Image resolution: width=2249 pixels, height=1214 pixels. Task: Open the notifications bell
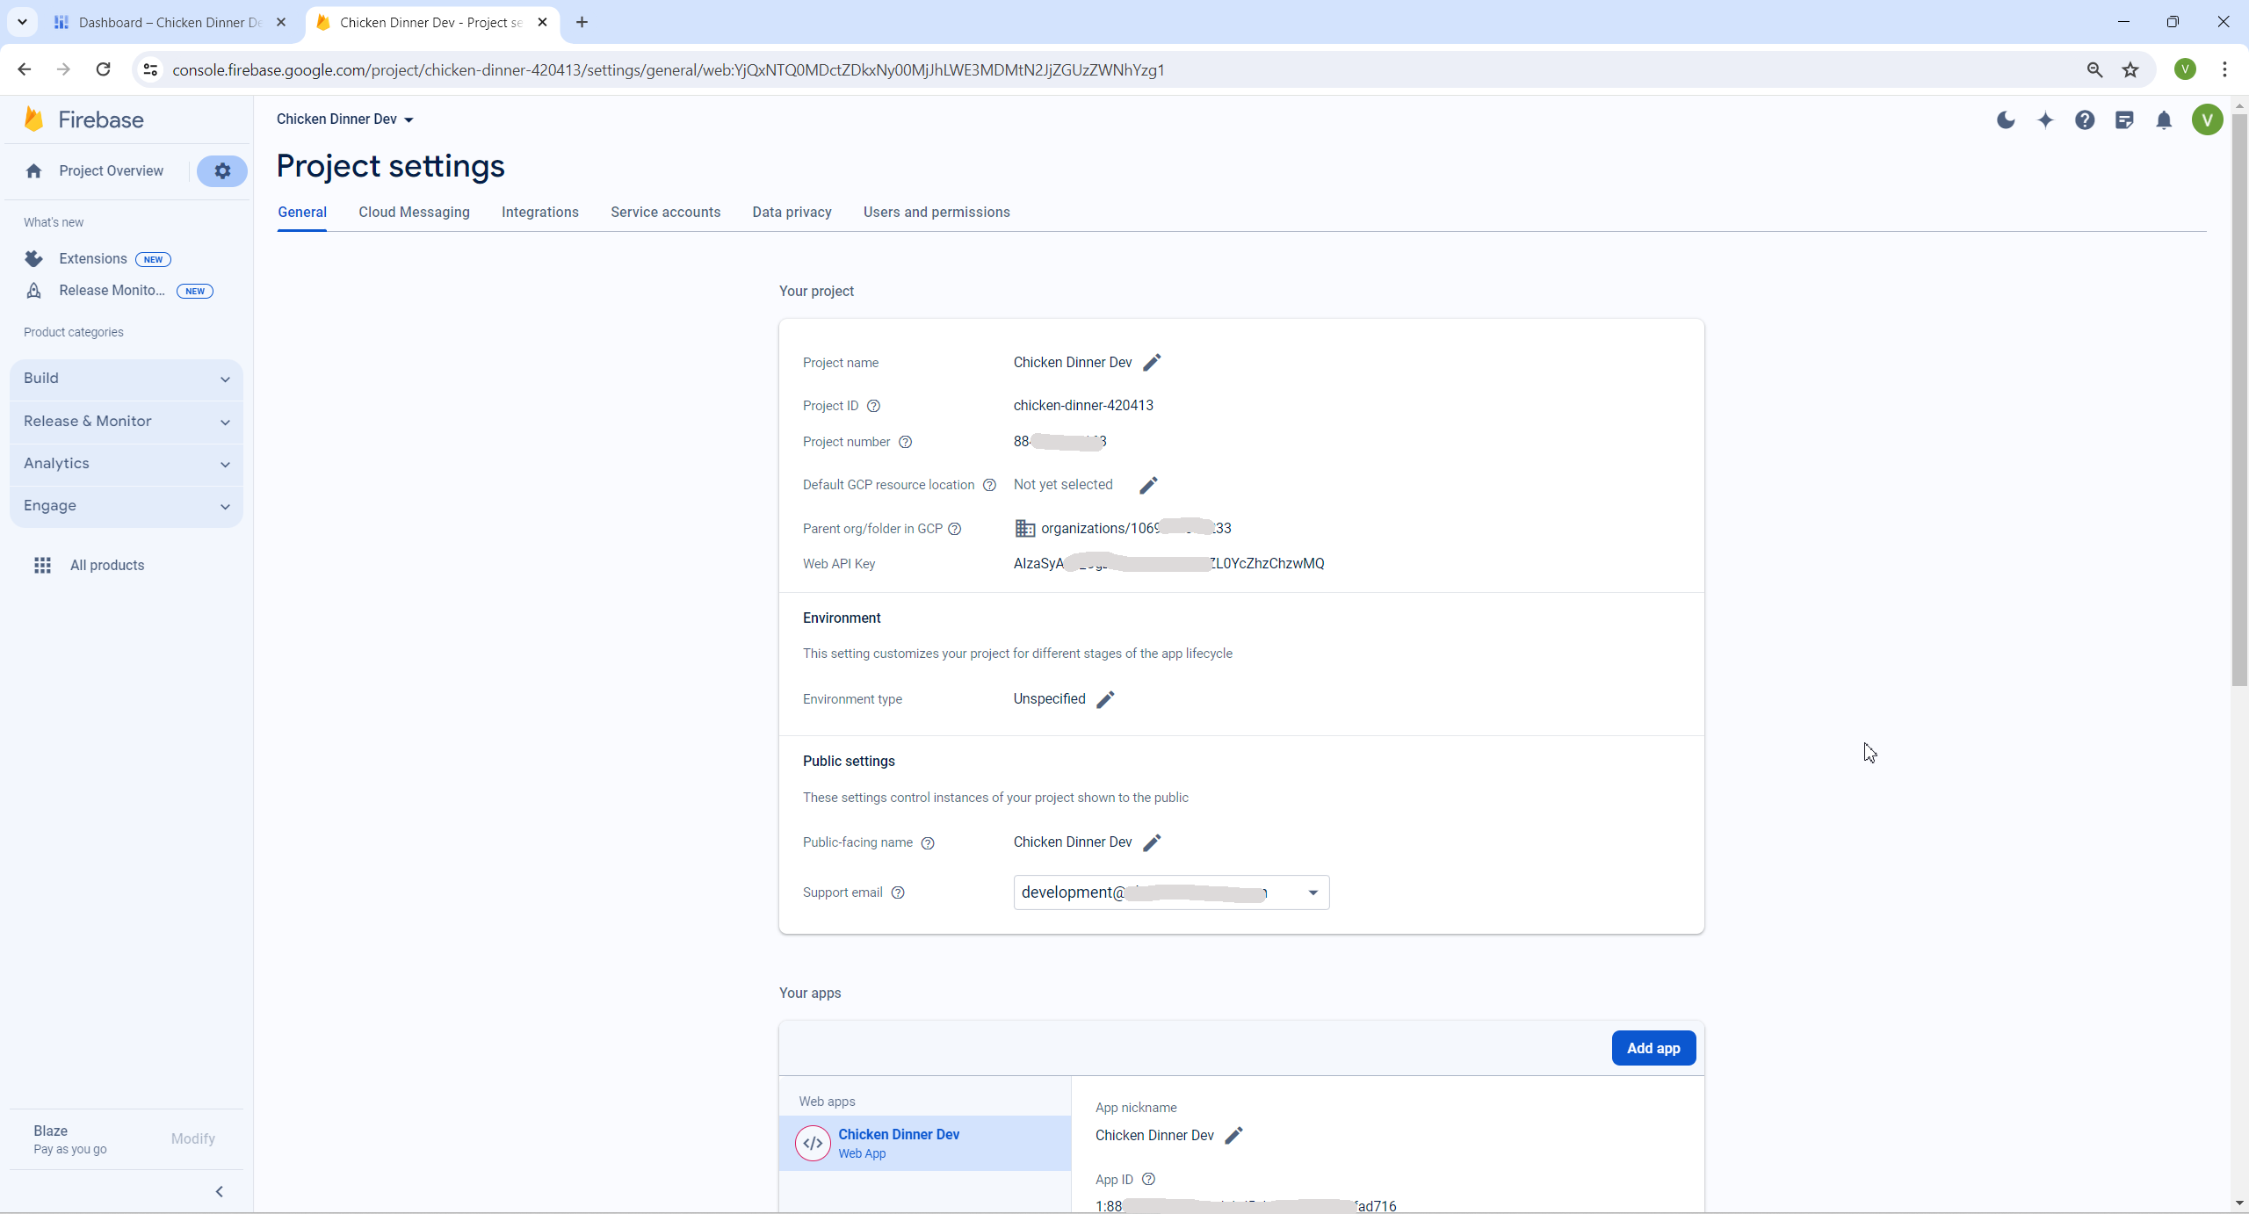click(2164, 120)
